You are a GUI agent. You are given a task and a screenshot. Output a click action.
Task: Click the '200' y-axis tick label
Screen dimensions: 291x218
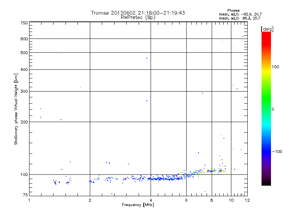click(24, 122)
